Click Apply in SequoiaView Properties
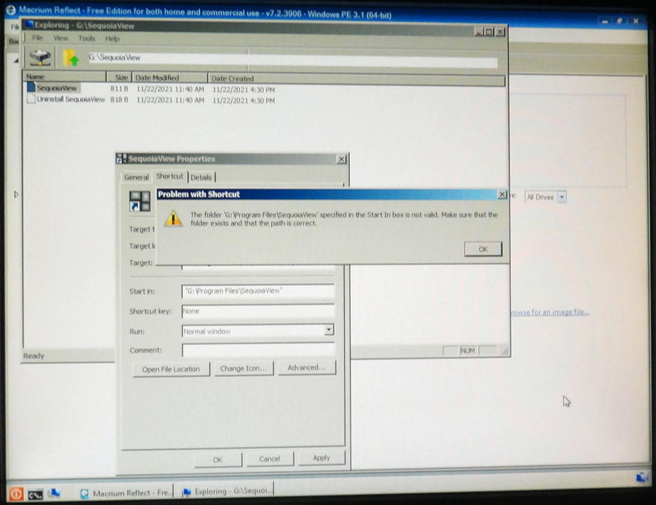 point(321,457)
